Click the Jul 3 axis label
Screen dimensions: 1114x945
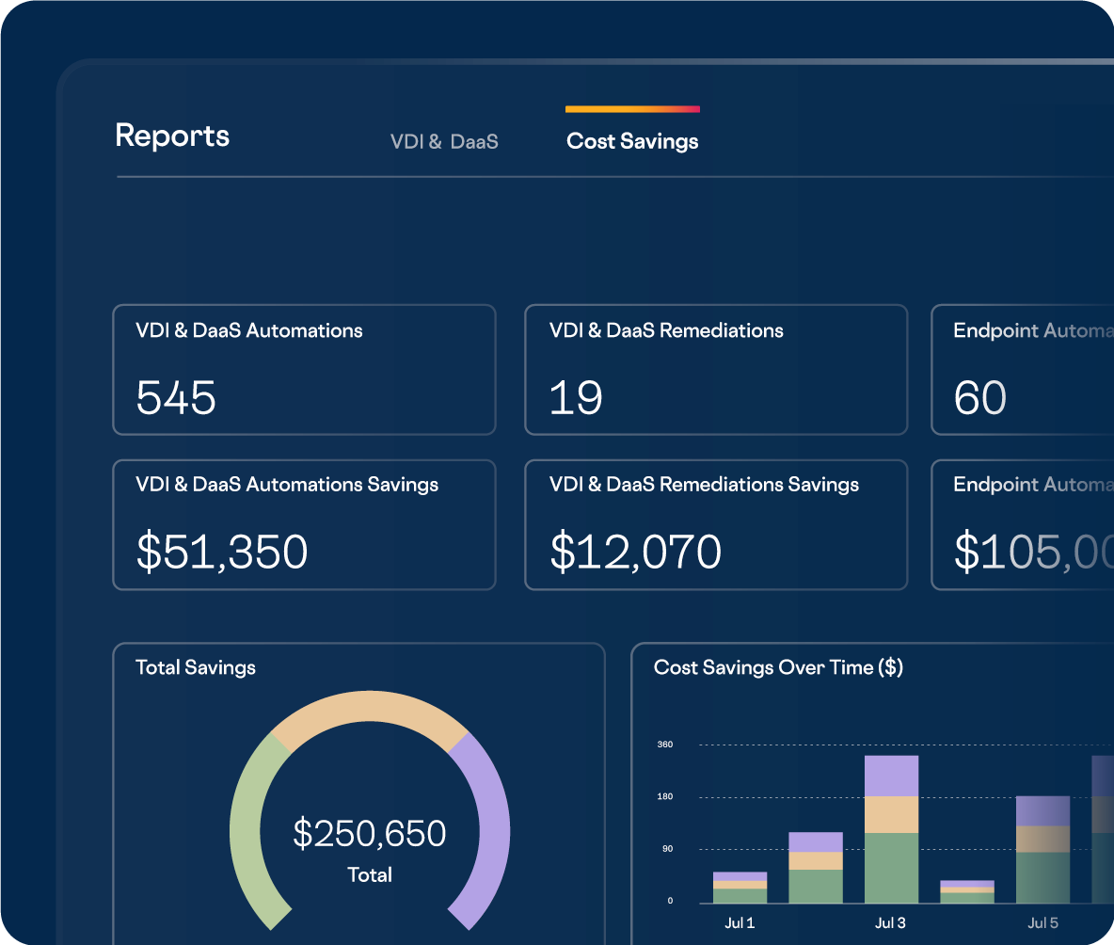[x=890, y=923]
